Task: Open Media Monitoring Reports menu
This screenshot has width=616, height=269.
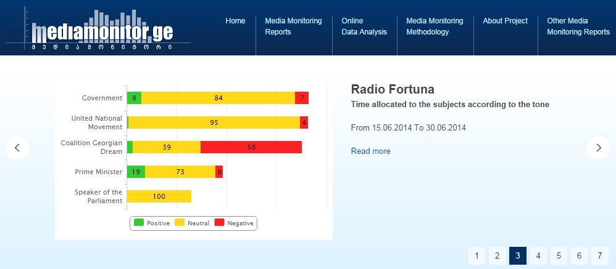Action: tap(293, 26)
